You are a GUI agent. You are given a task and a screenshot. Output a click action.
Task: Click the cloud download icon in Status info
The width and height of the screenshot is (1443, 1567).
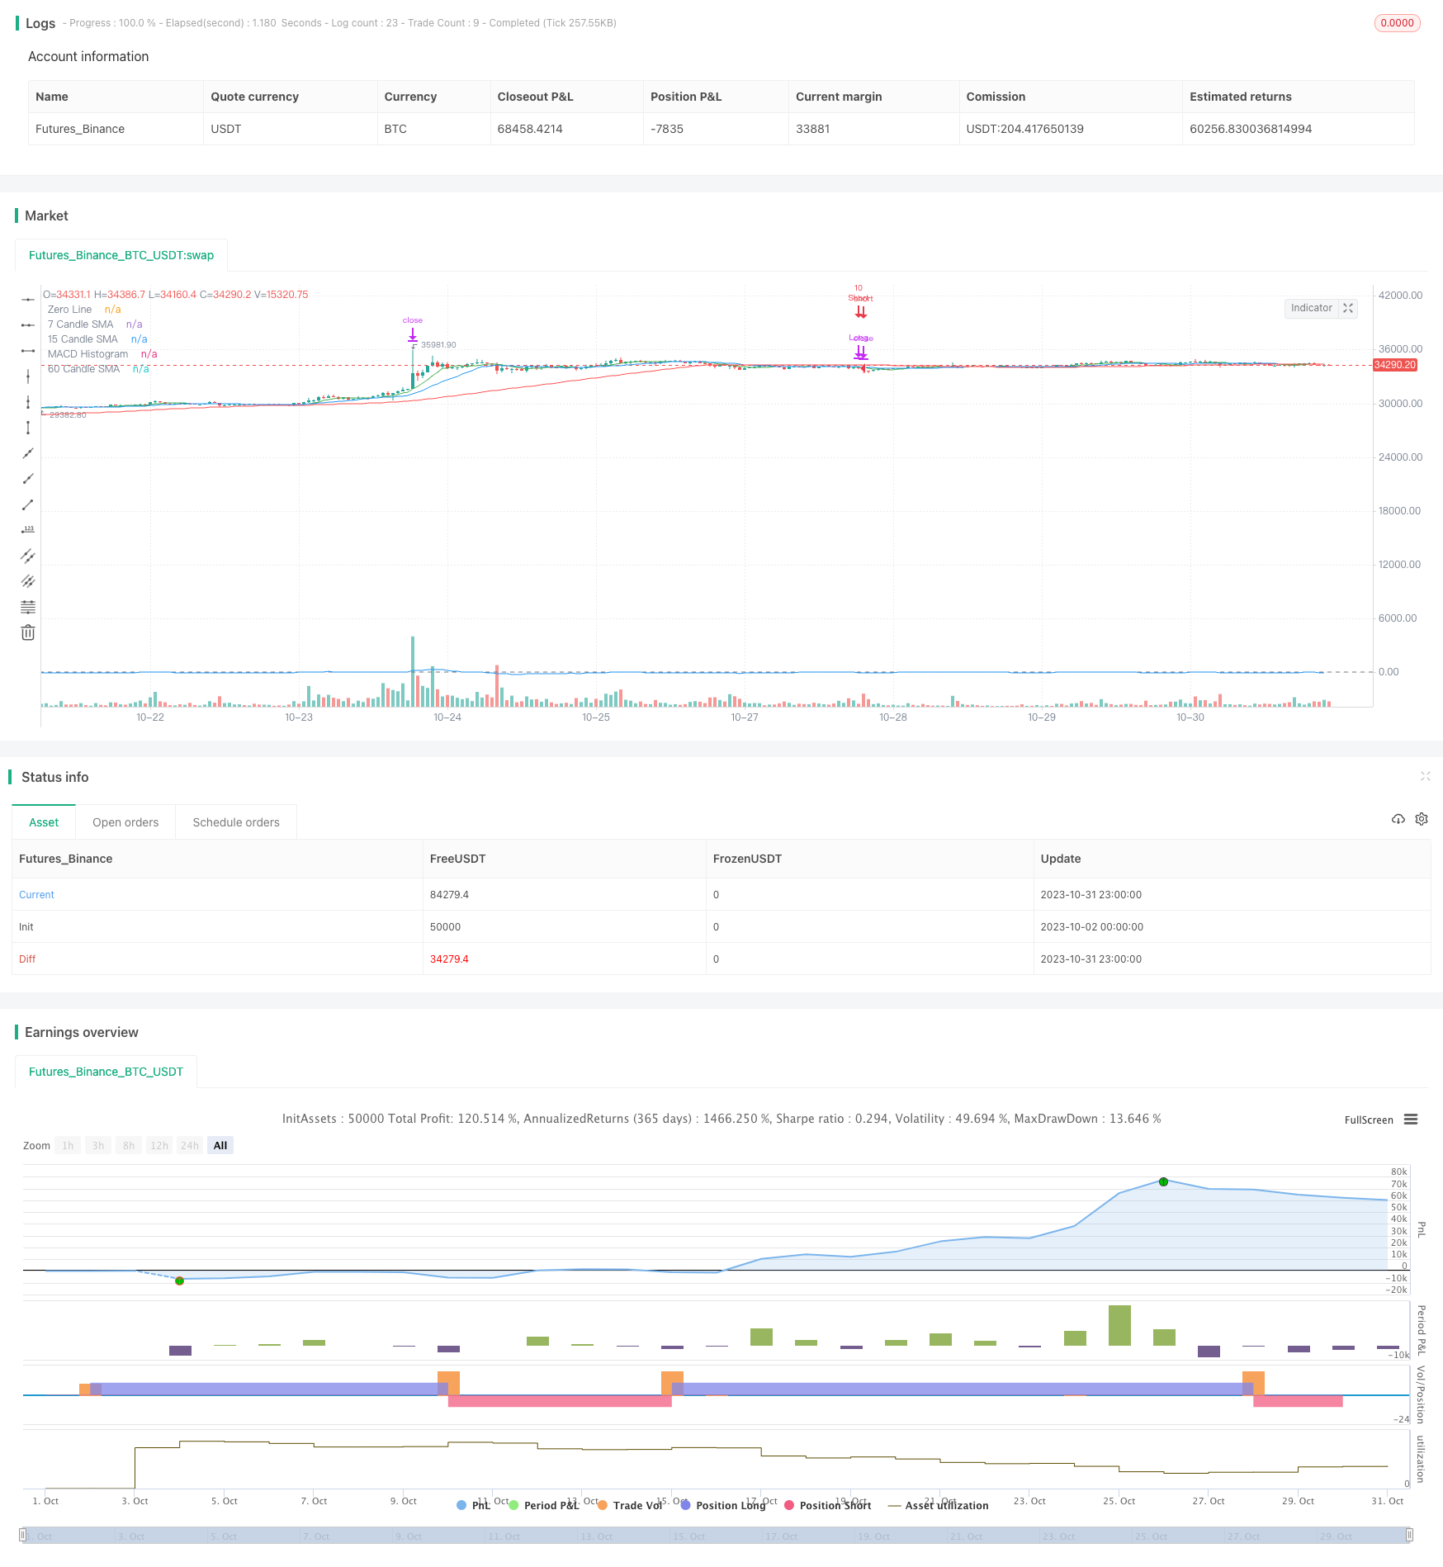click(x=1398, y=819)
